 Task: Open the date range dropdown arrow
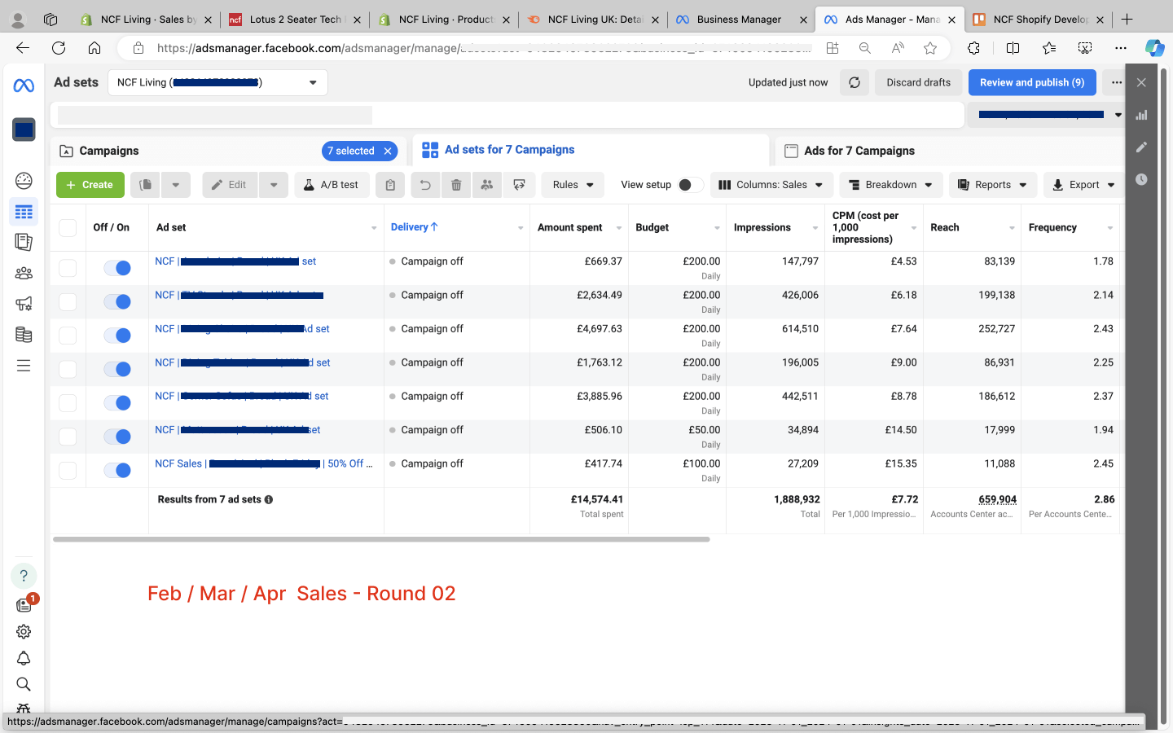point(1118,115)
